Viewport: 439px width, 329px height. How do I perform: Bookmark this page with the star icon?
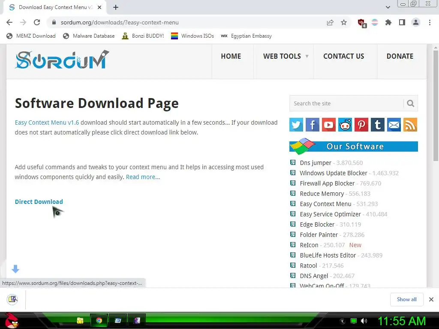click(x=344, y=22)
